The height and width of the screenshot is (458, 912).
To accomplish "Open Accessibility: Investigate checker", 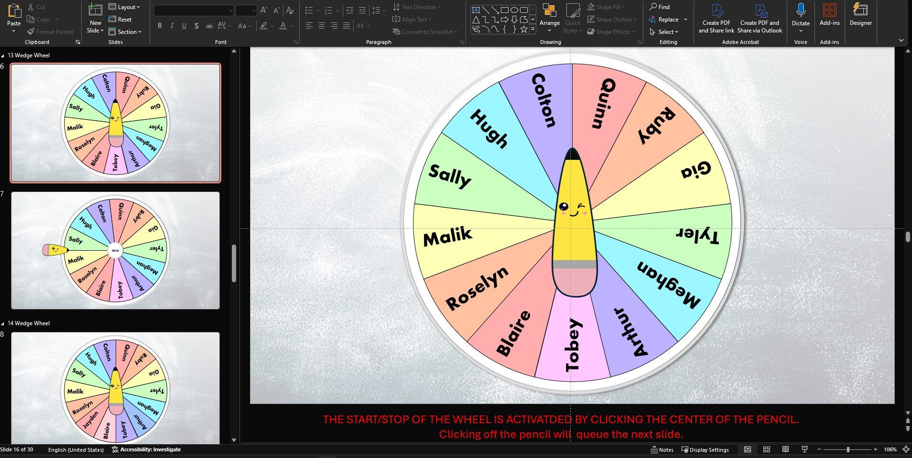I will click(147, 449).
